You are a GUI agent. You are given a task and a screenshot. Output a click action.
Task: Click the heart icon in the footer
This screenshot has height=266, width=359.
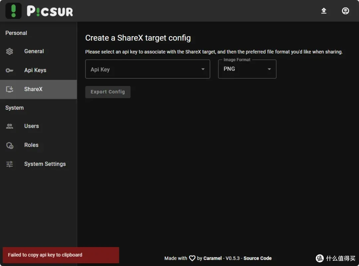pos(192,258)
